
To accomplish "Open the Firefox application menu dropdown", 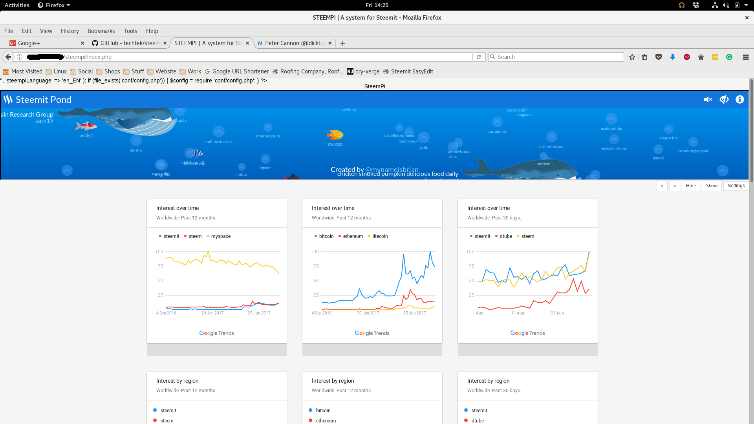I will tap(54, 5).
